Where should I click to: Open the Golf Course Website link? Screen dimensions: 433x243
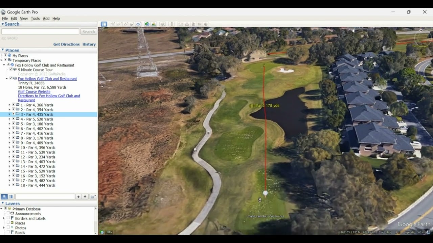(x=34, y=91)
